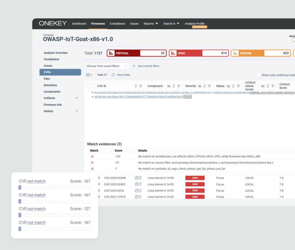Open Choose from saved filters dropdown
Viewport: 295px width, 250px height.
pyautogui.click(x=107, y=66)
